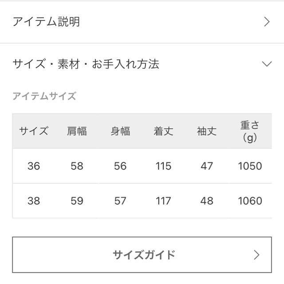Image resolution: width=284 pixels, height=284 pixels.
Task: Click the 1060 weight value
Action: pos(250,201)
